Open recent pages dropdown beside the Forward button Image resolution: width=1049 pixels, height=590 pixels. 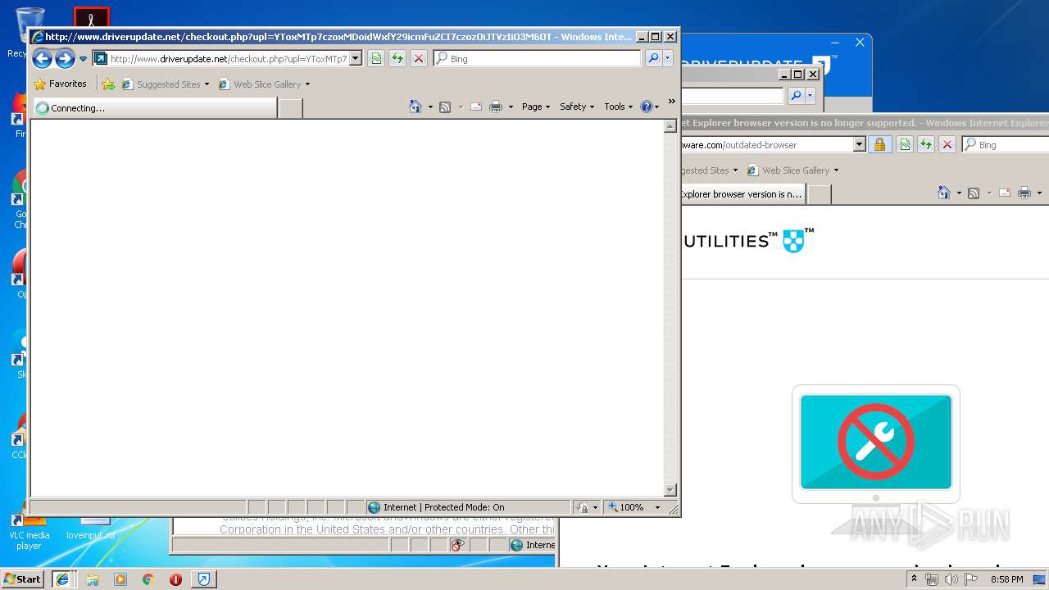pyautogui.click(x=83, y=59)
